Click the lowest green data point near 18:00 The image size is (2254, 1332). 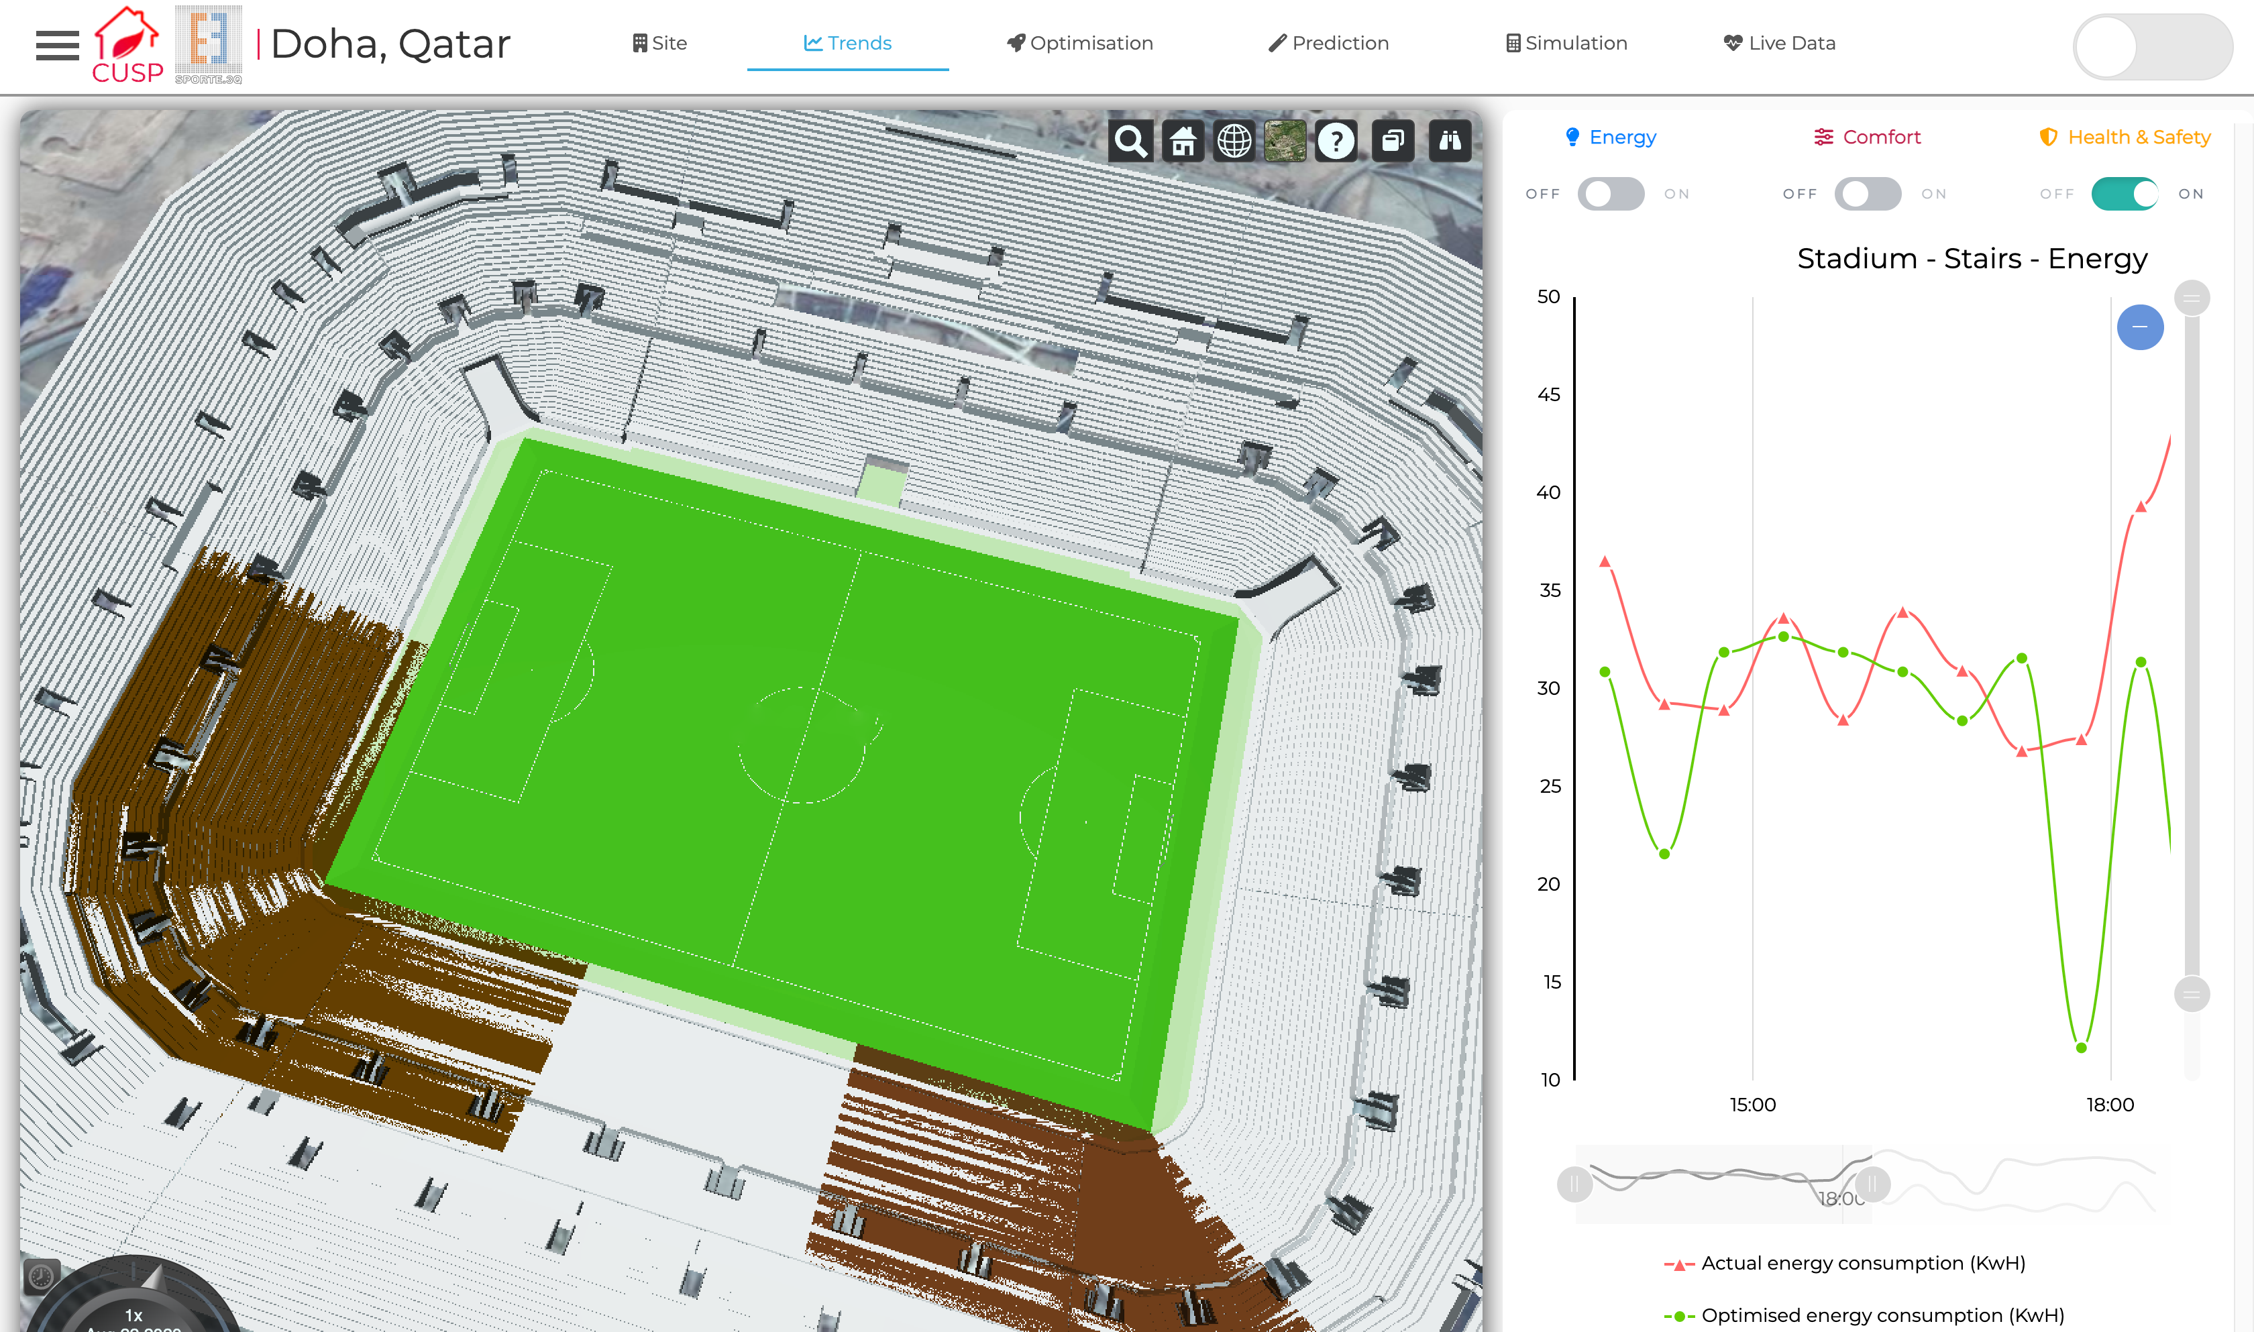2082,1048
